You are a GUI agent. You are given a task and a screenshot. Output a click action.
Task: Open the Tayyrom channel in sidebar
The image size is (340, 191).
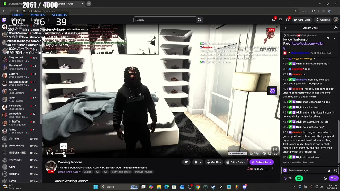point(21,59)
